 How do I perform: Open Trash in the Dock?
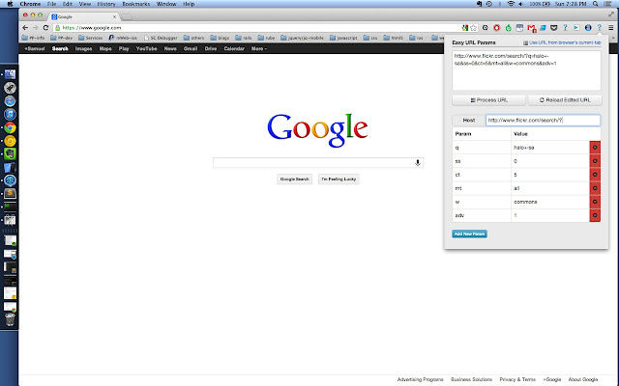[x=10, y=319]
